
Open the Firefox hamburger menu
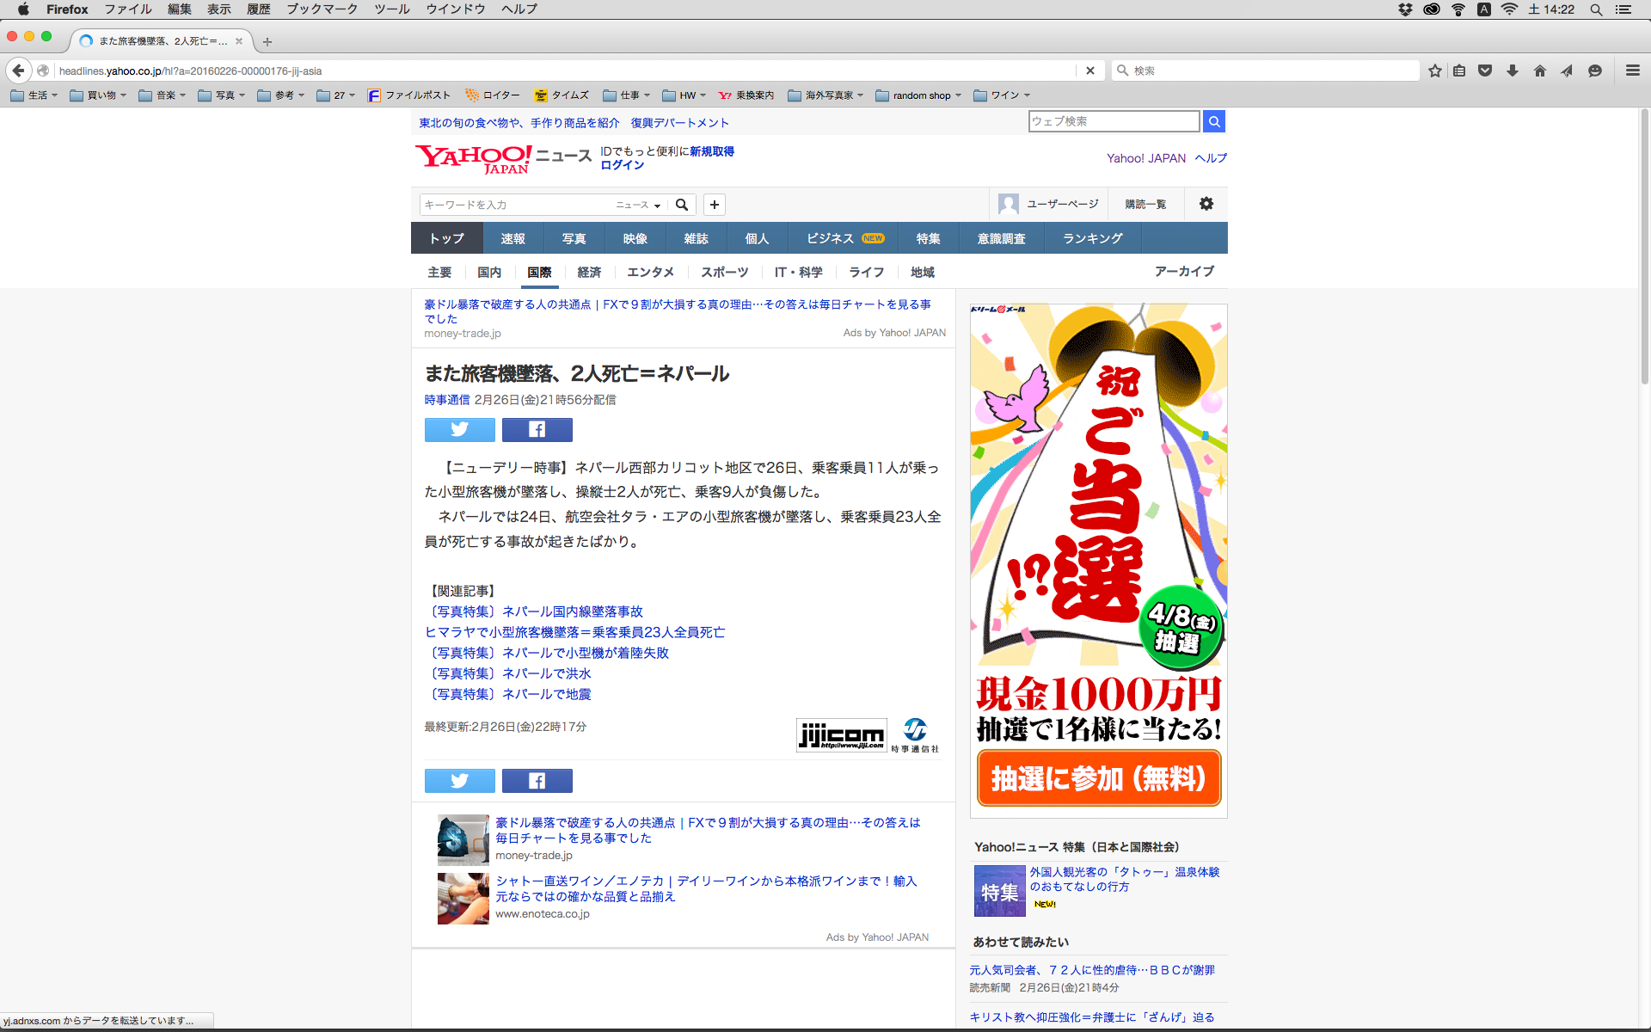click(1632, 71)
